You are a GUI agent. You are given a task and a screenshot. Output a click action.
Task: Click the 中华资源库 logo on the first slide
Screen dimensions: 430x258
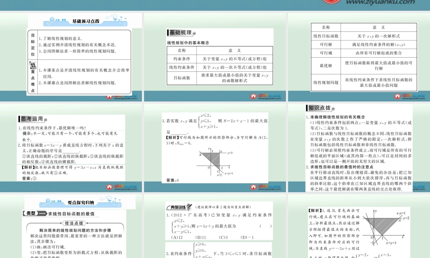click(122, 96)
